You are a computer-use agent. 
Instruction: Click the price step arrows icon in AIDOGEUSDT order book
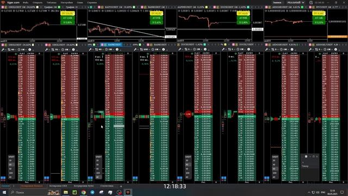click(x=273, y=50)
